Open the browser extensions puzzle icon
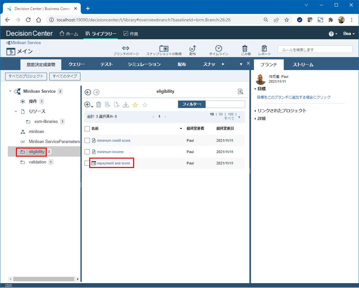The height and width of the screenshot is (288, 359). [x=331, y=20]
